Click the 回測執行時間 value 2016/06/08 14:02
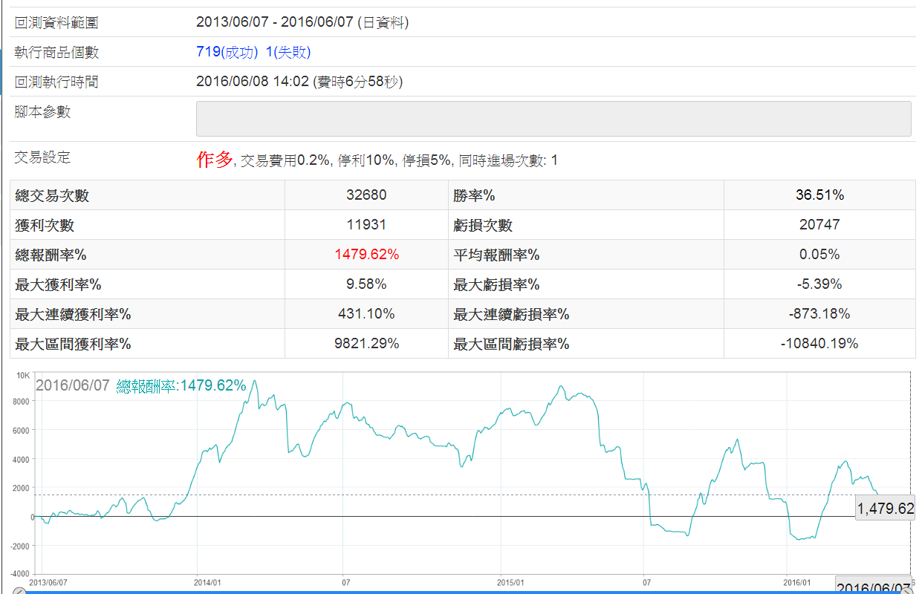The image size is (919, 594). pos(252,82)
